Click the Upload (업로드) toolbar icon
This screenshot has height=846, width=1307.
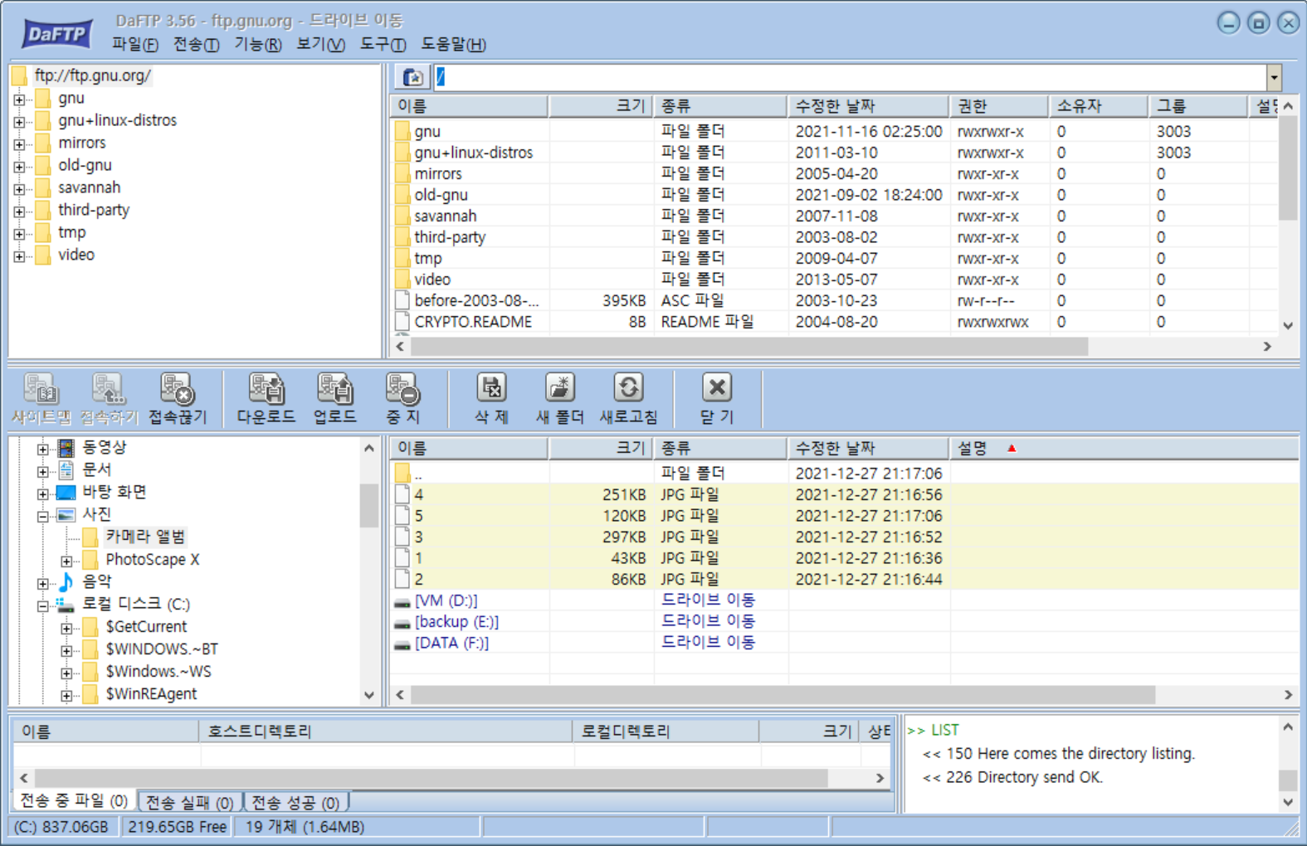tap(334, 388)
